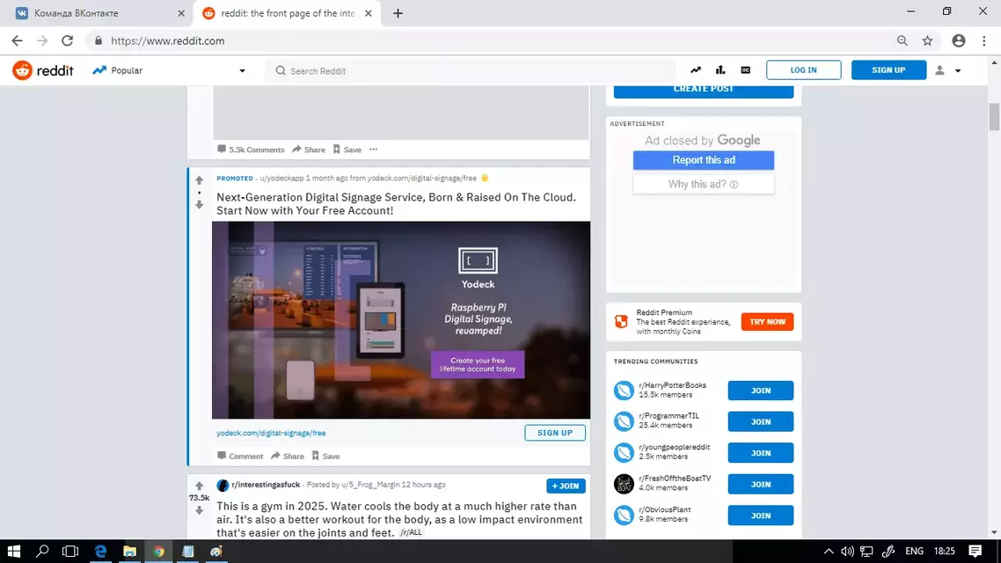Open the volume control in system tray
The height and width of the screenshot is (563, 1001).
(847, 552)
